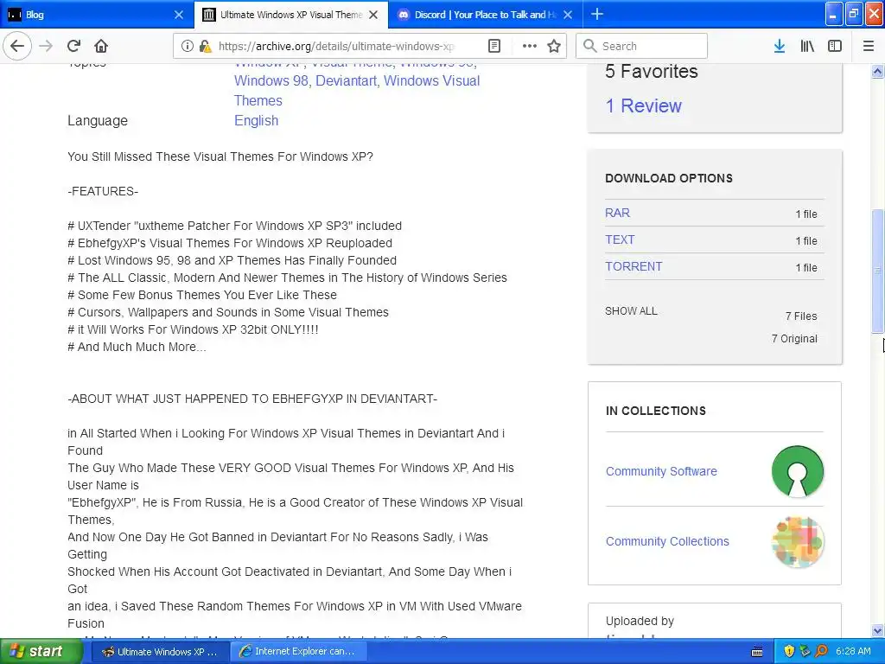Click the lock warning icon in address bar

pos(205,46)
